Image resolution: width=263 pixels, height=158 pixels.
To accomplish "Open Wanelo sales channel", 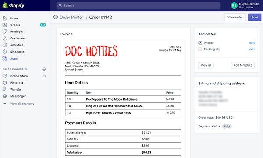I will 15,89.
